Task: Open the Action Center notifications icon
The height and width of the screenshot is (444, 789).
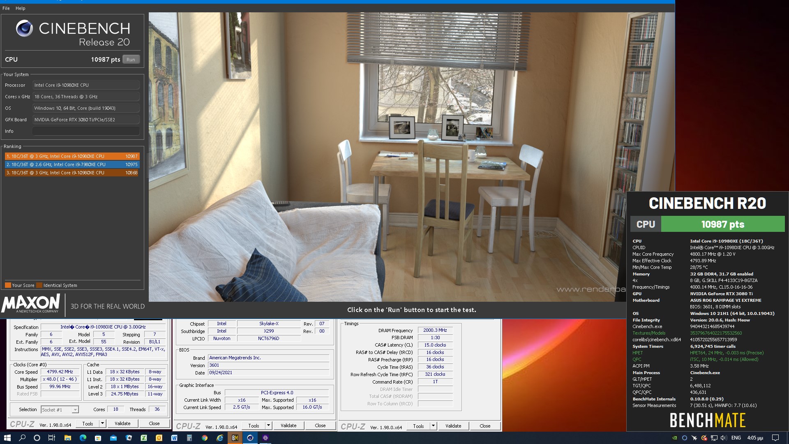Action: (x=775, y=438)
